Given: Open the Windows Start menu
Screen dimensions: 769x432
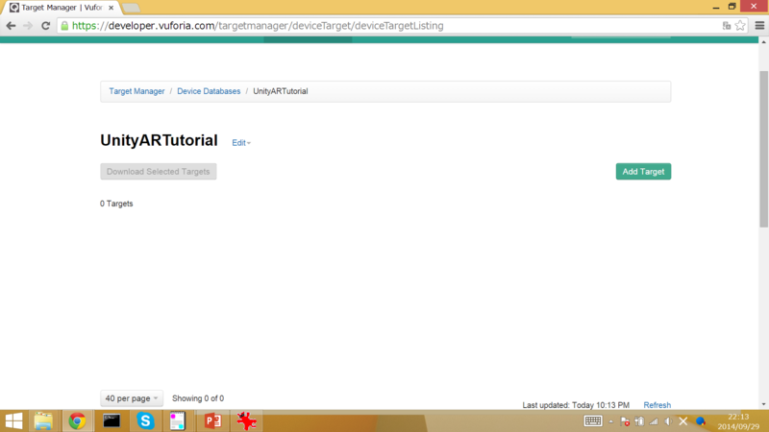Looking at the screenshot, I should pyautogui.click(x=13, y=420).
